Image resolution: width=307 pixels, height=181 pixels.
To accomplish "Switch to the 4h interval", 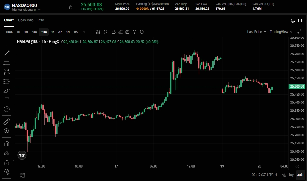I will point(60,32).
